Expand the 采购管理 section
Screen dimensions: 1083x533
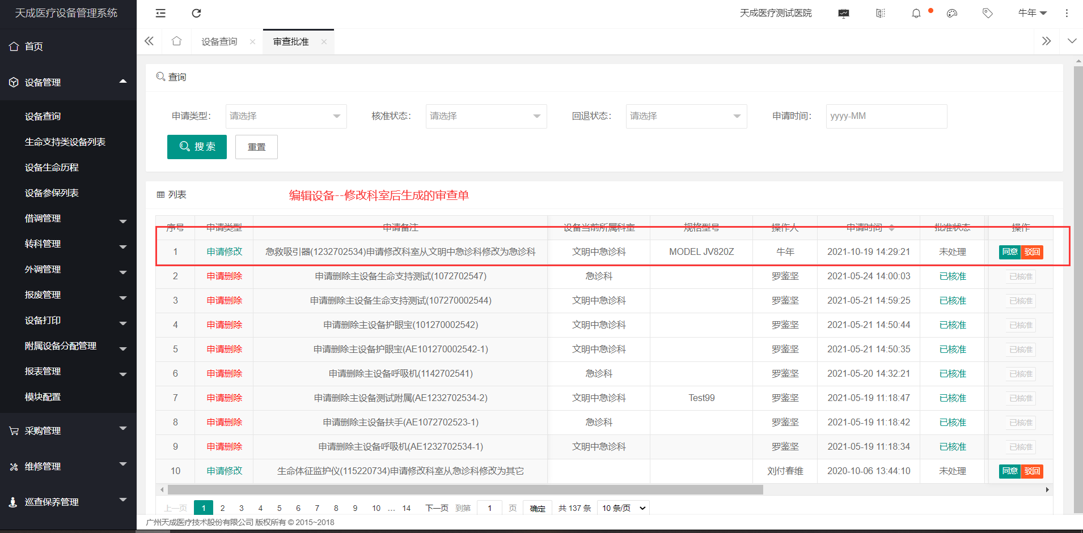tap(68, 430)
